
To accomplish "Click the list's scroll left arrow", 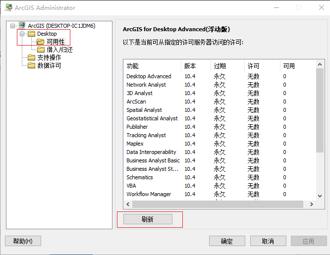I will coord(128,204).
